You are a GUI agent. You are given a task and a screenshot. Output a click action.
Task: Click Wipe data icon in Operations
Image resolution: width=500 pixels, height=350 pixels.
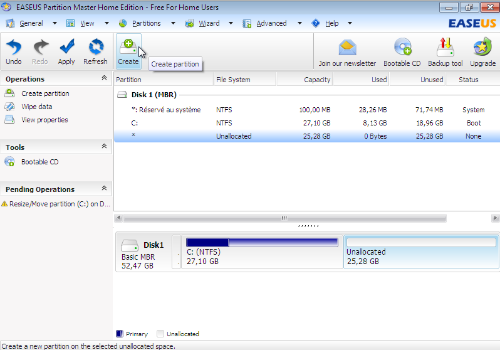[9, 107]
